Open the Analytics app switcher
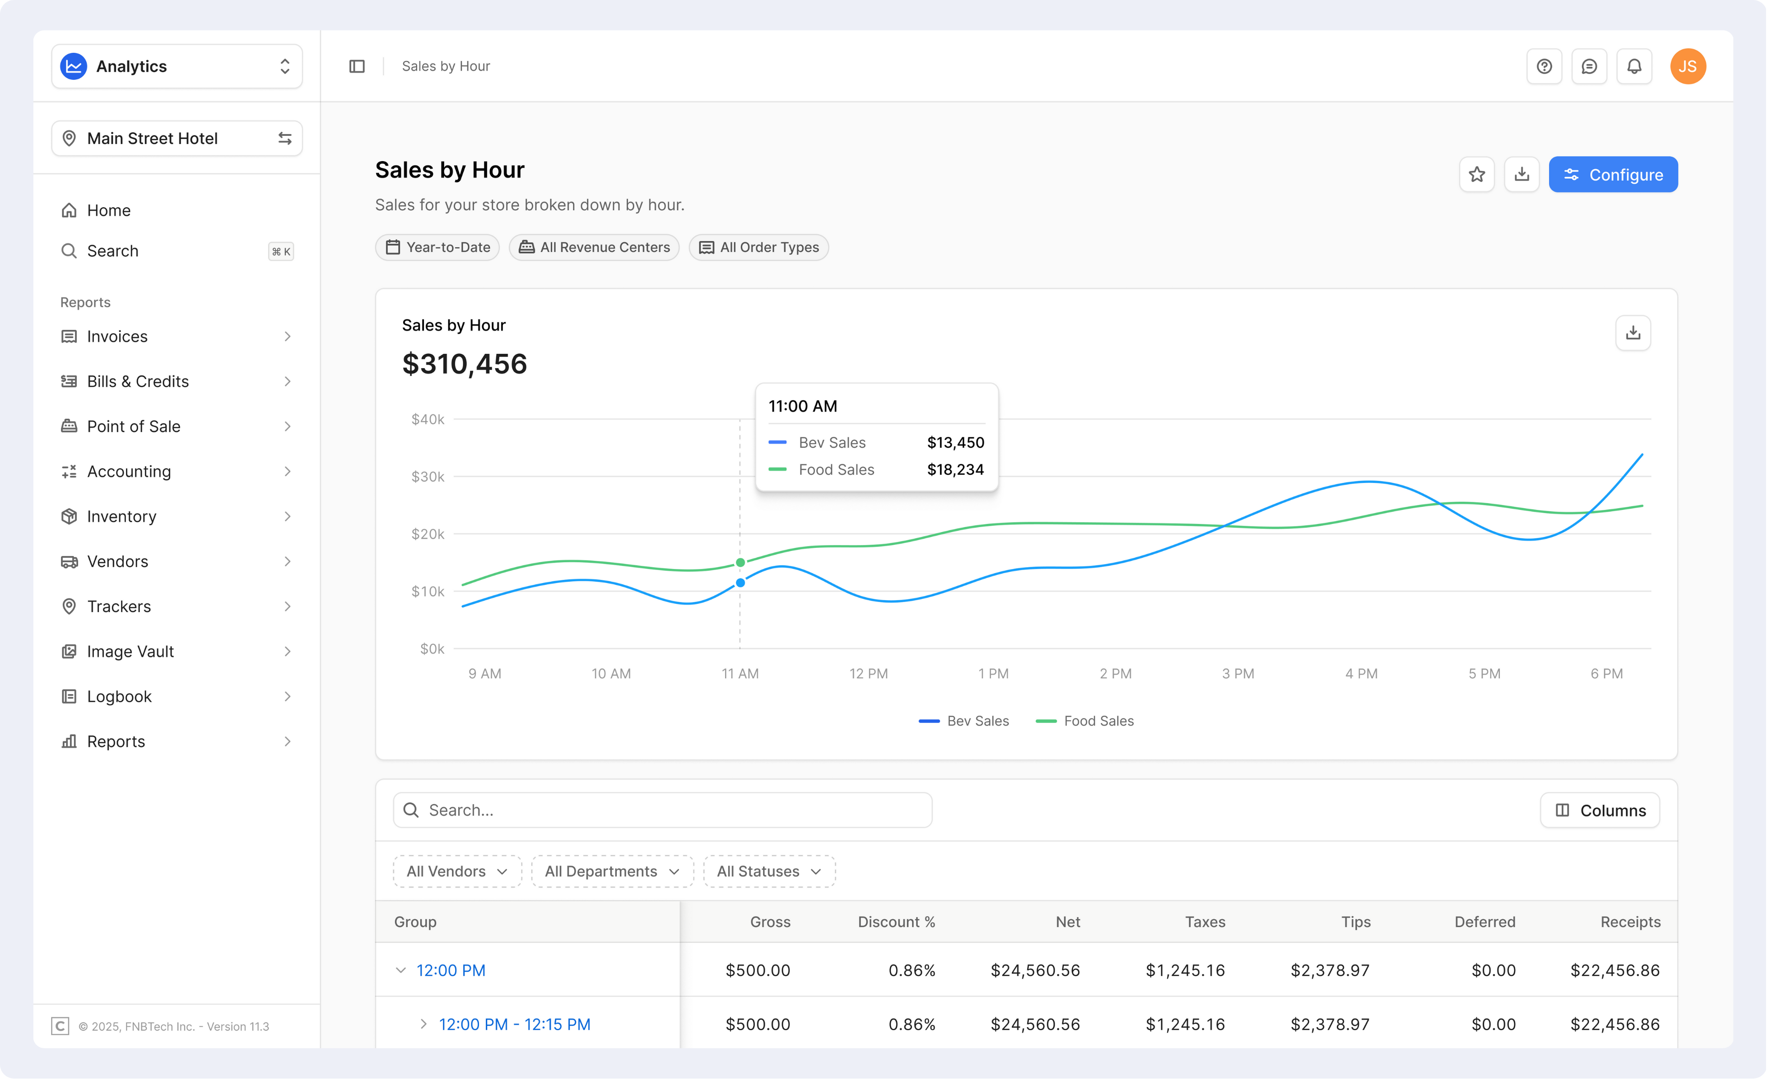This screenshot has width=1768, height=1079. click(x=177, y=66)
